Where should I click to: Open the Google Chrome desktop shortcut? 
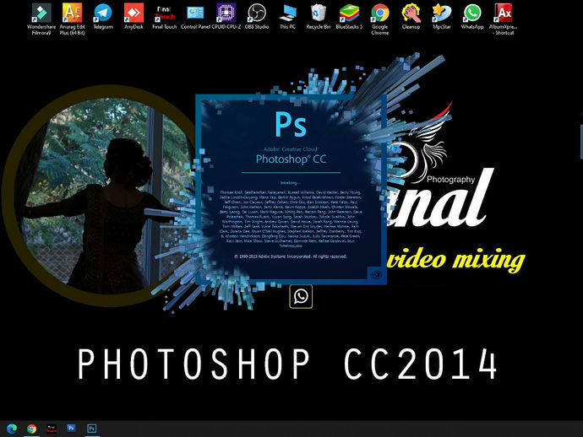(380, 19)
